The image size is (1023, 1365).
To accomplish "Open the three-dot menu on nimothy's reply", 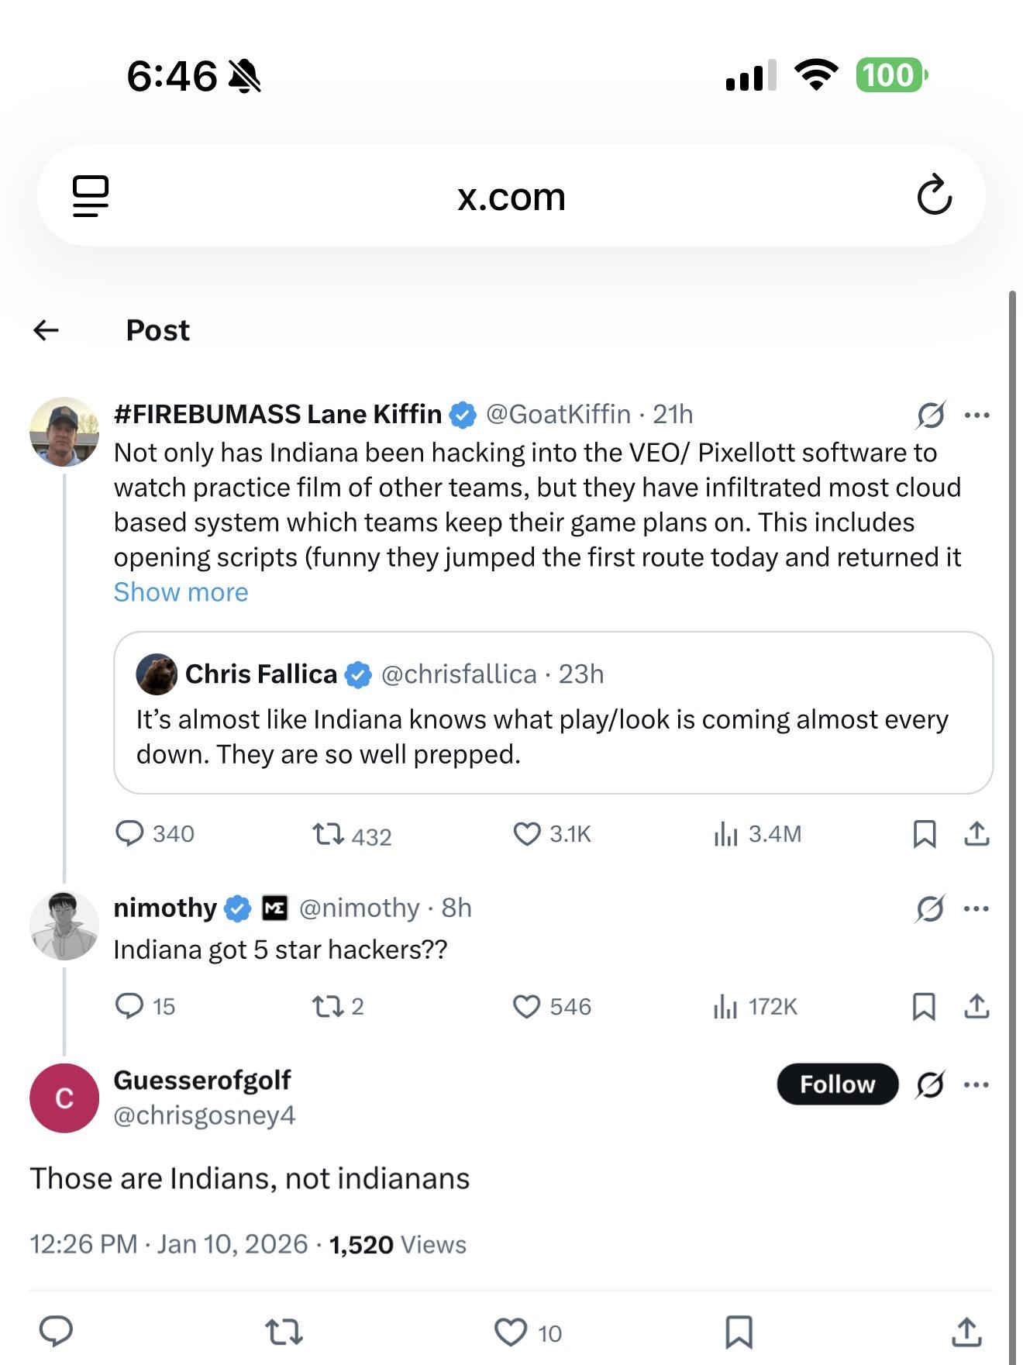I will pyautogui.click(x=976, y=908).
